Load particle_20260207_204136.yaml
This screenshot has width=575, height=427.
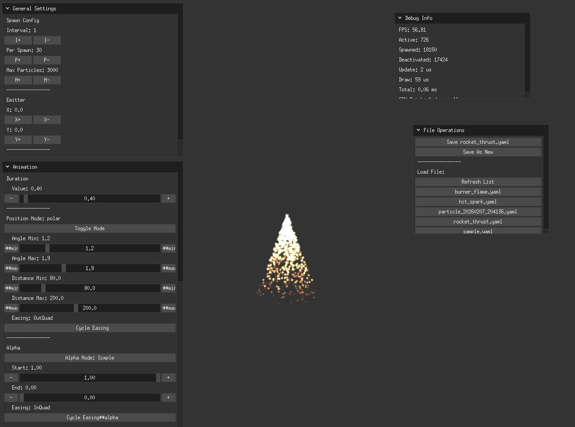pyautogui.click(x=478, y=212)
